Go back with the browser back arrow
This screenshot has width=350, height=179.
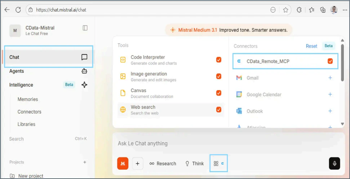[x=7, y=10]
